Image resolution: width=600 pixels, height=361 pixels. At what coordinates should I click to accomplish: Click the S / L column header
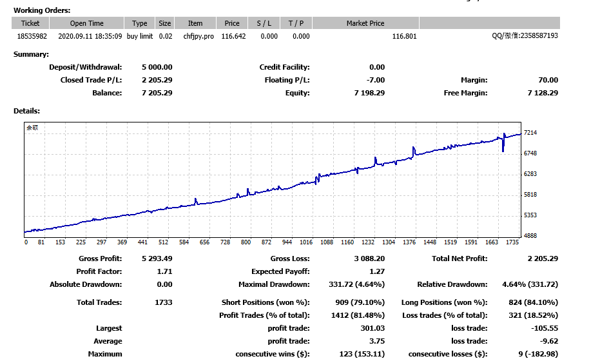tap(264, 23)
